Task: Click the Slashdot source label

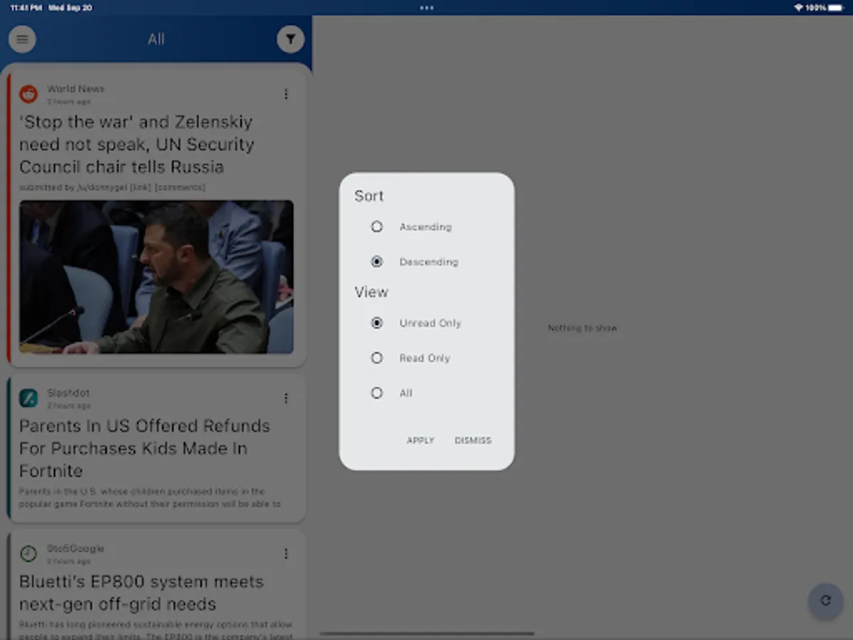Action: (x=68, y=393)
